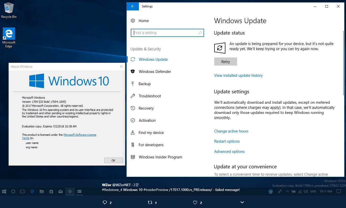
Task: Click the Update & Security heading
Action: click(146, 49)
